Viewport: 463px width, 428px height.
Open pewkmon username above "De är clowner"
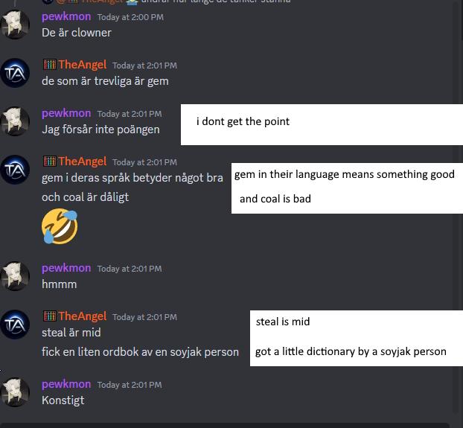66,16
